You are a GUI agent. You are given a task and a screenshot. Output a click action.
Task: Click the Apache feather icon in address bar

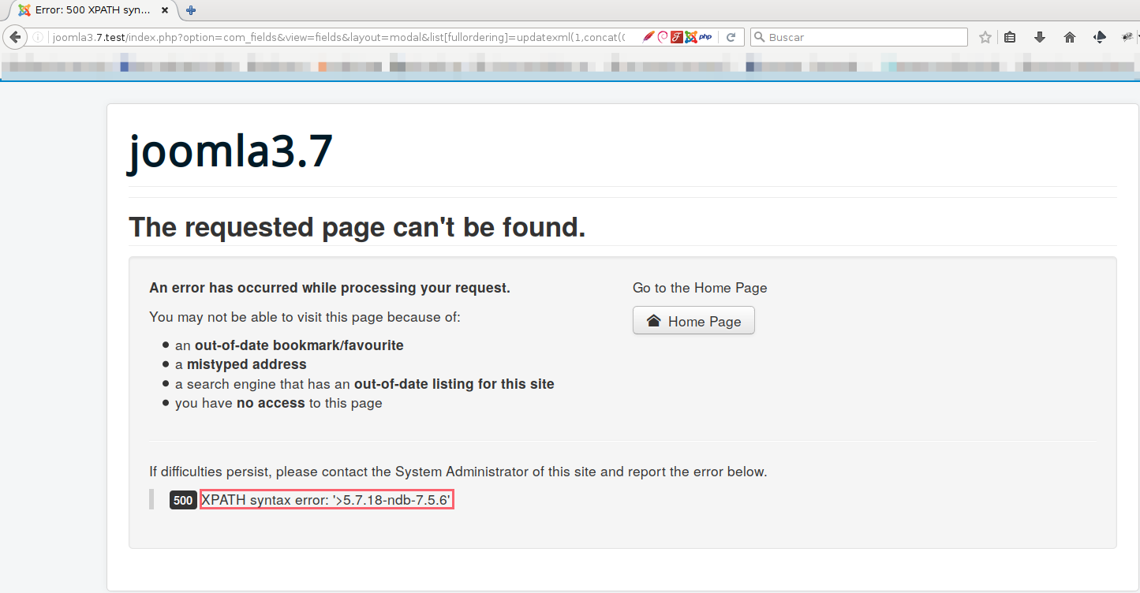648,37
